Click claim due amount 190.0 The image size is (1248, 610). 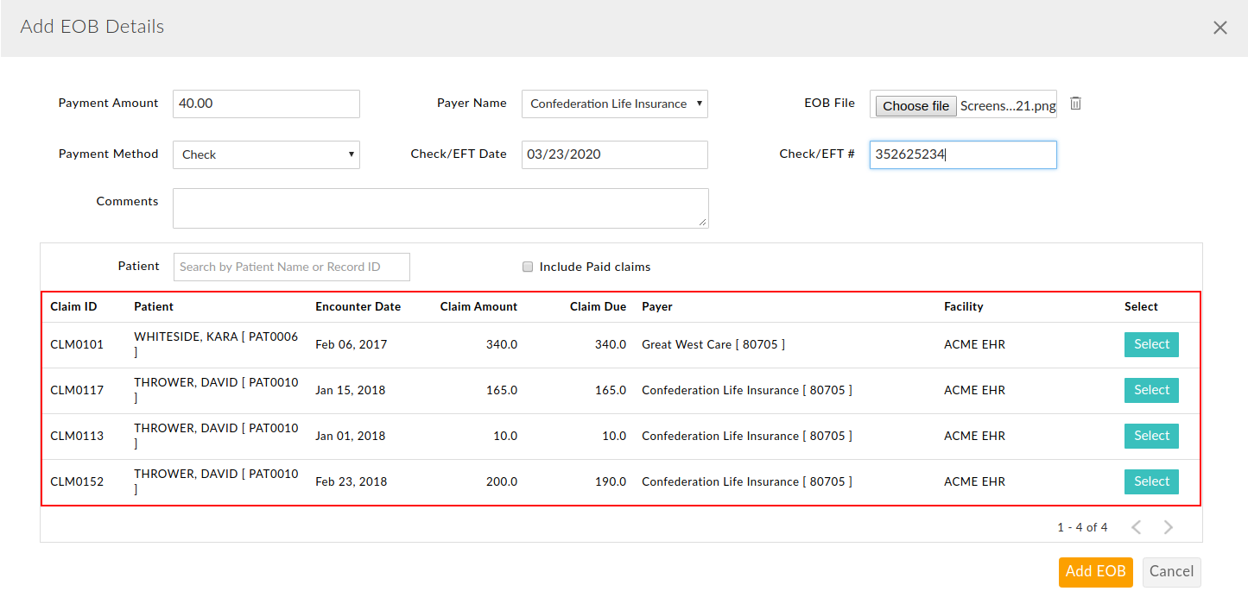(611, 481)
